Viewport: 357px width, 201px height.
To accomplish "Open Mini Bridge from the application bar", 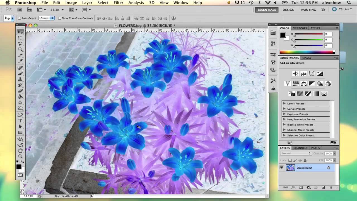I will tap(30, 9).
